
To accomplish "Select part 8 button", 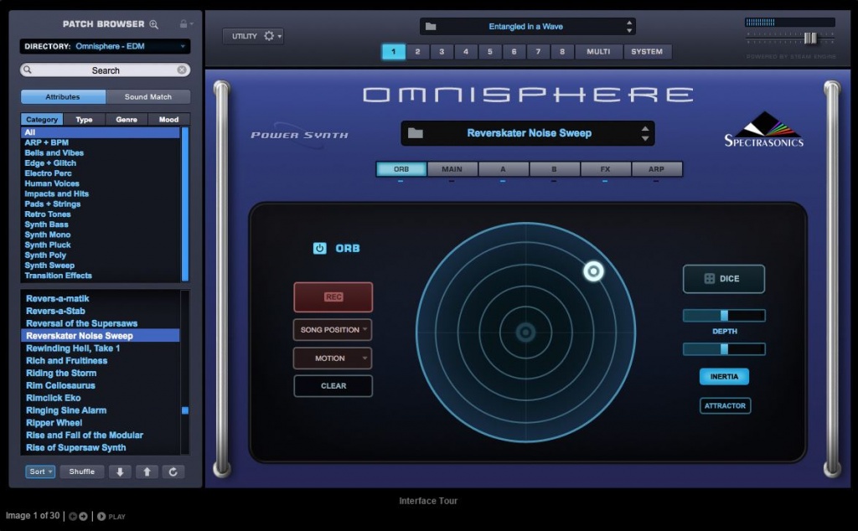I will pos(562,52).
